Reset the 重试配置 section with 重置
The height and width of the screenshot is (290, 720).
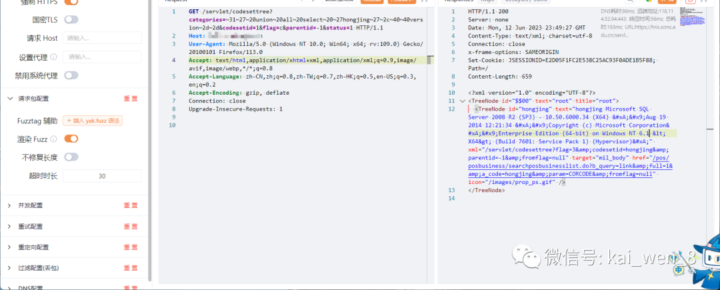[131, 226]
